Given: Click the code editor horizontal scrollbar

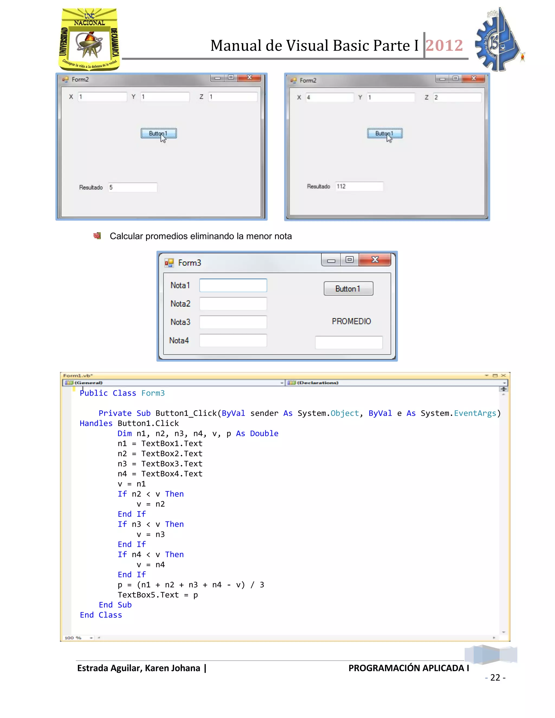Looking at the screenshot, I should 296,638.
